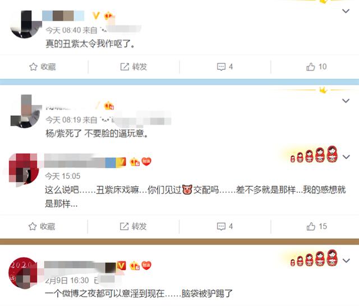359x306 pixels.
Task: Expand chevron menu on the 08:19 post
Action: click(346, 101)
